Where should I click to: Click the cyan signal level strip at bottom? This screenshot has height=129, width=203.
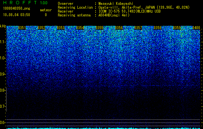coord(103,128)
